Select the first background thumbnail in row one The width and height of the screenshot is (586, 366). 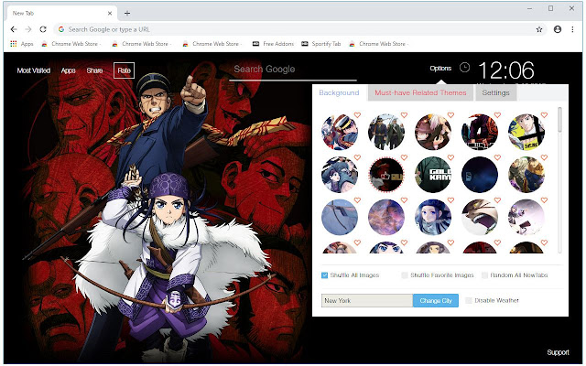(x=340, y=132)
